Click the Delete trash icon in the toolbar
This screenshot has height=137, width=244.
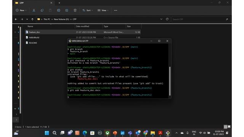(x=75, y=10)
